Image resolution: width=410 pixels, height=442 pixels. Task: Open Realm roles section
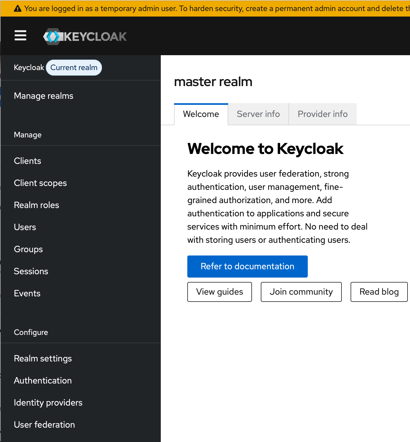tap(36, 205)
